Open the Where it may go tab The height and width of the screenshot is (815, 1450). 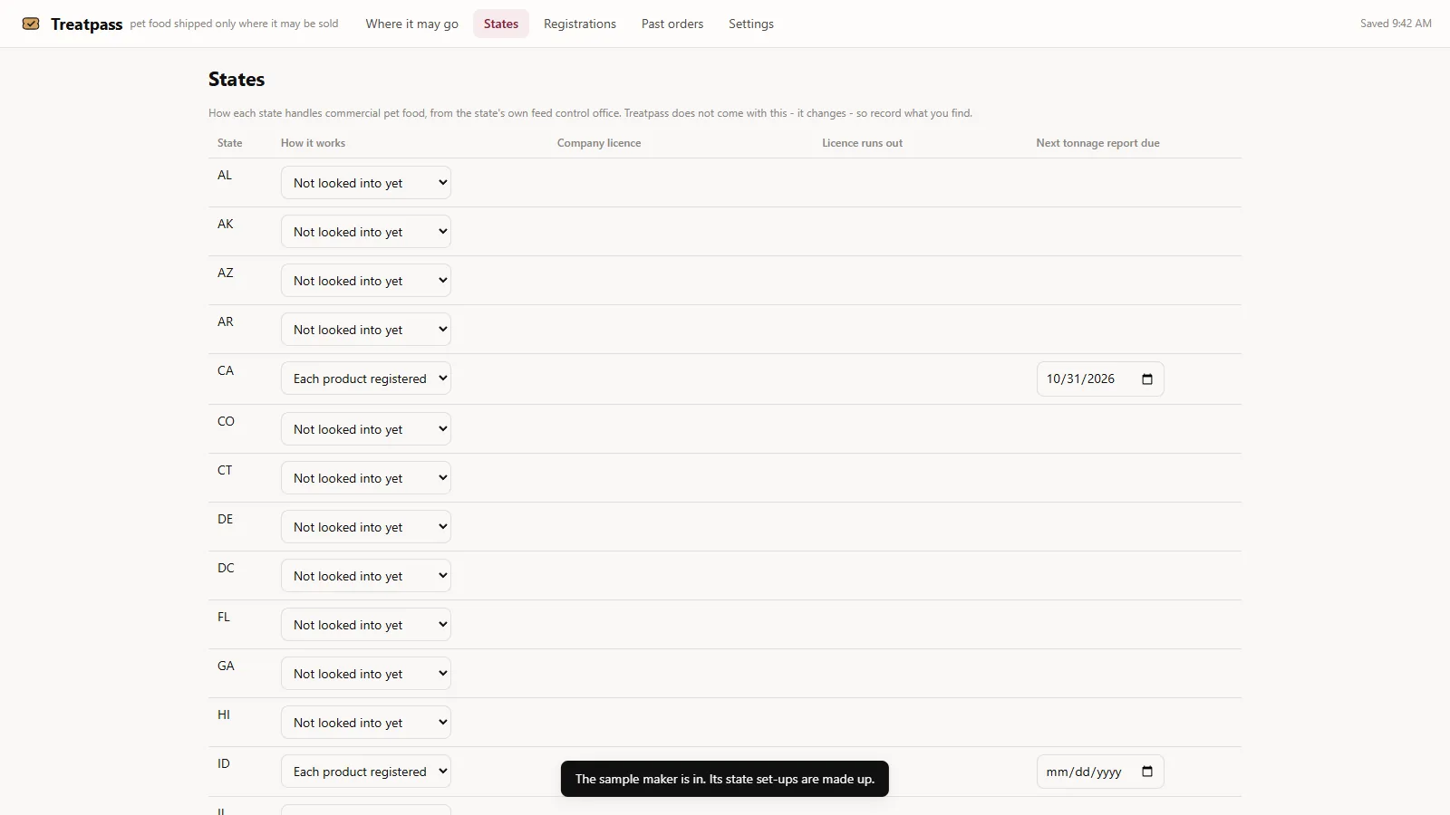click(412, 24)
